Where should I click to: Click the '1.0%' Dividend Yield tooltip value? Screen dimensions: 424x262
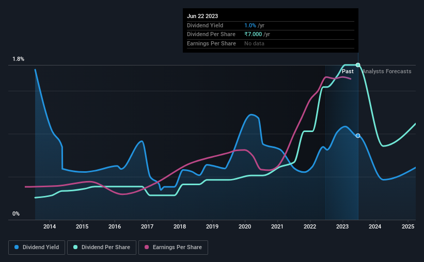coord(250,25)
